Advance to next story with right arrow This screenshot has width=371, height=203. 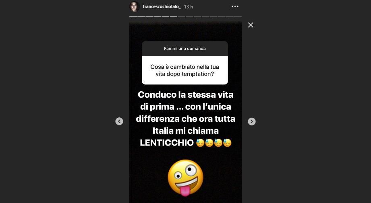tap(251, 121)
